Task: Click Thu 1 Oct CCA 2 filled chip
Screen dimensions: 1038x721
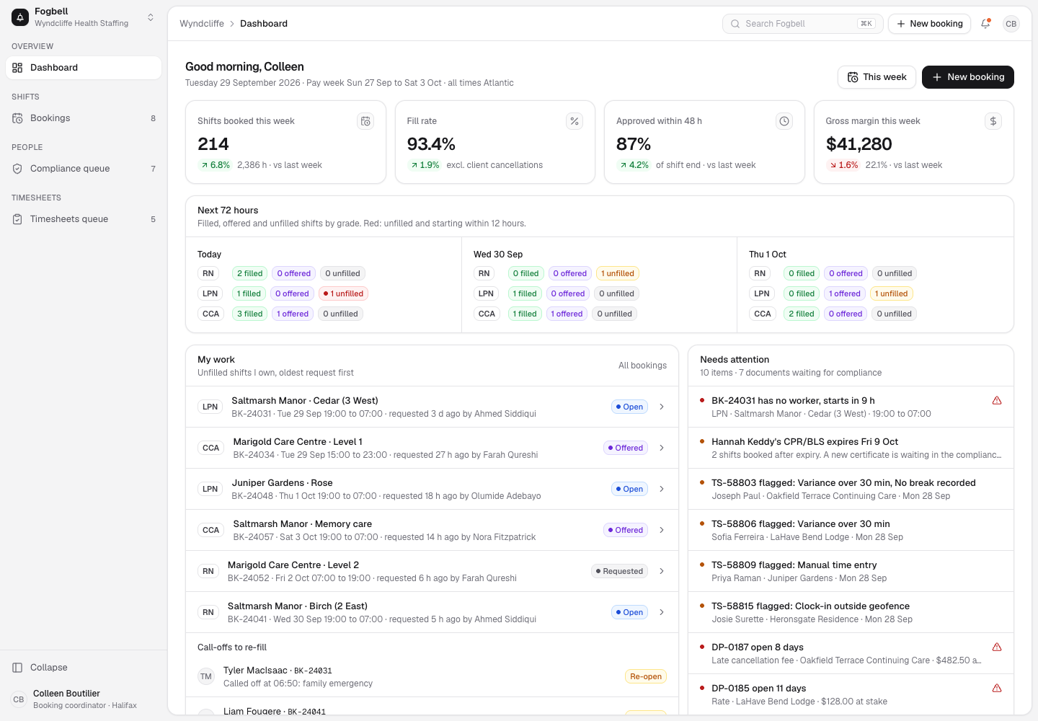Action: point(802,314)
